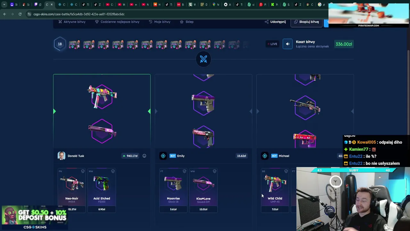Go to Moje bitwy
410x231 pixels.
(160, 22)
